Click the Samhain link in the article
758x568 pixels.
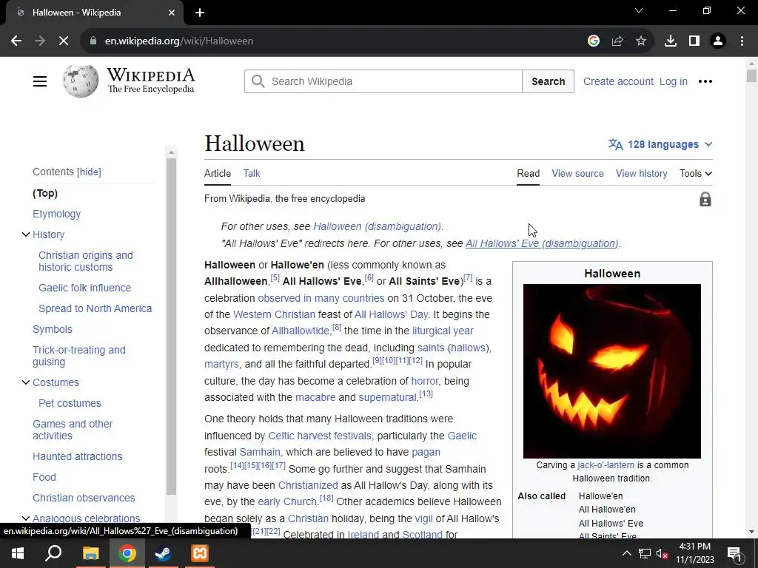[260, 452]
